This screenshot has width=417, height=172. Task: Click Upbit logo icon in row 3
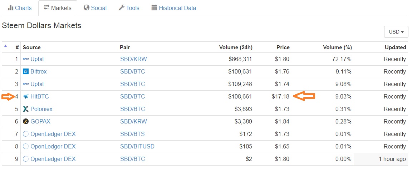click(x=26, y=84)
